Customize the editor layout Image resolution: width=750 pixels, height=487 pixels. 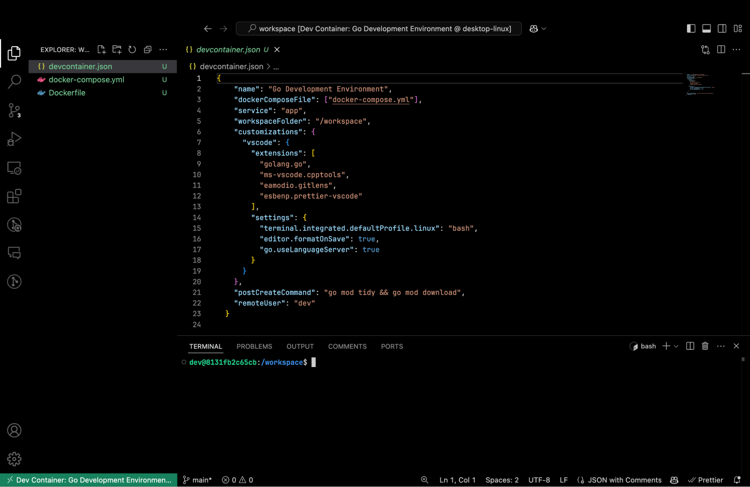point(738,29)
